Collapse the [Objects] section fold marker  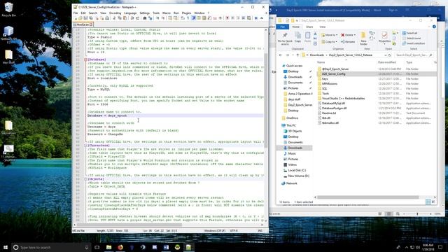pyautogui.click(x=85, y=179)
